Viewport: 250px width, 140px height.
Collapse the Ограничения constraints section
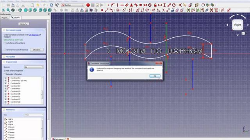pyautogui.click(x=44, y=62)
